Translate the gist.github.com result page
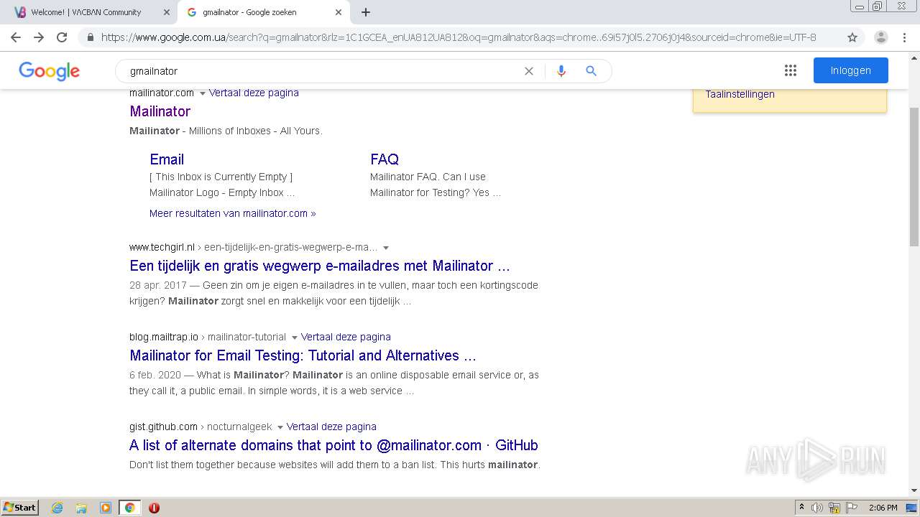 [331, 427]
